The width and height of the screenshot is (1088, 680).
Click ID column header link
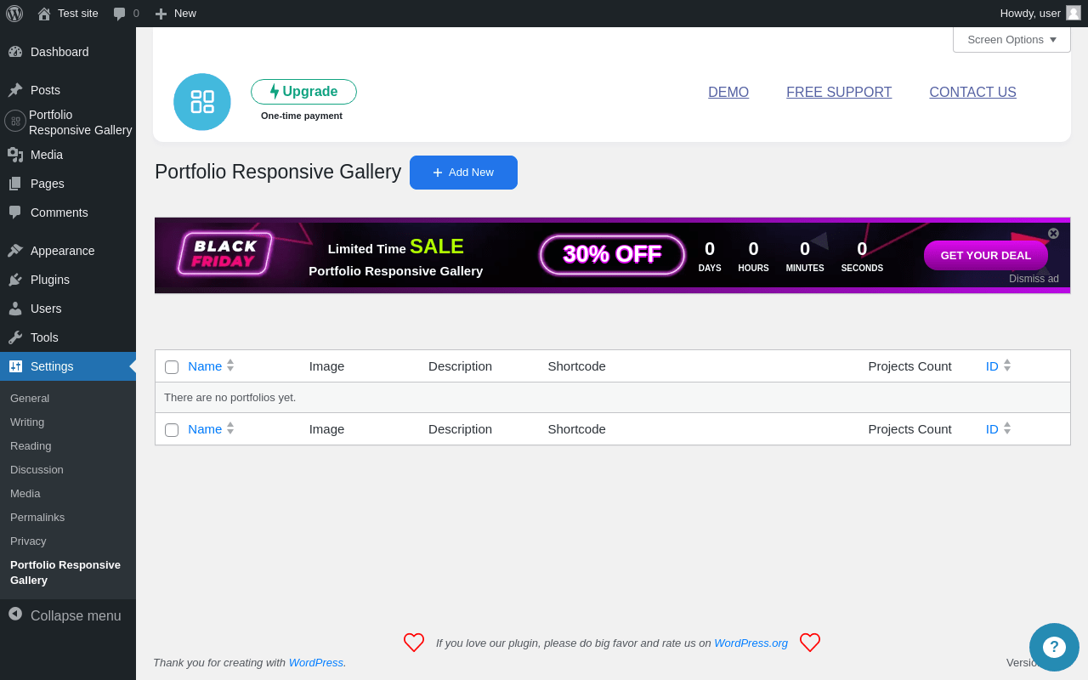(x=992, y=365)
